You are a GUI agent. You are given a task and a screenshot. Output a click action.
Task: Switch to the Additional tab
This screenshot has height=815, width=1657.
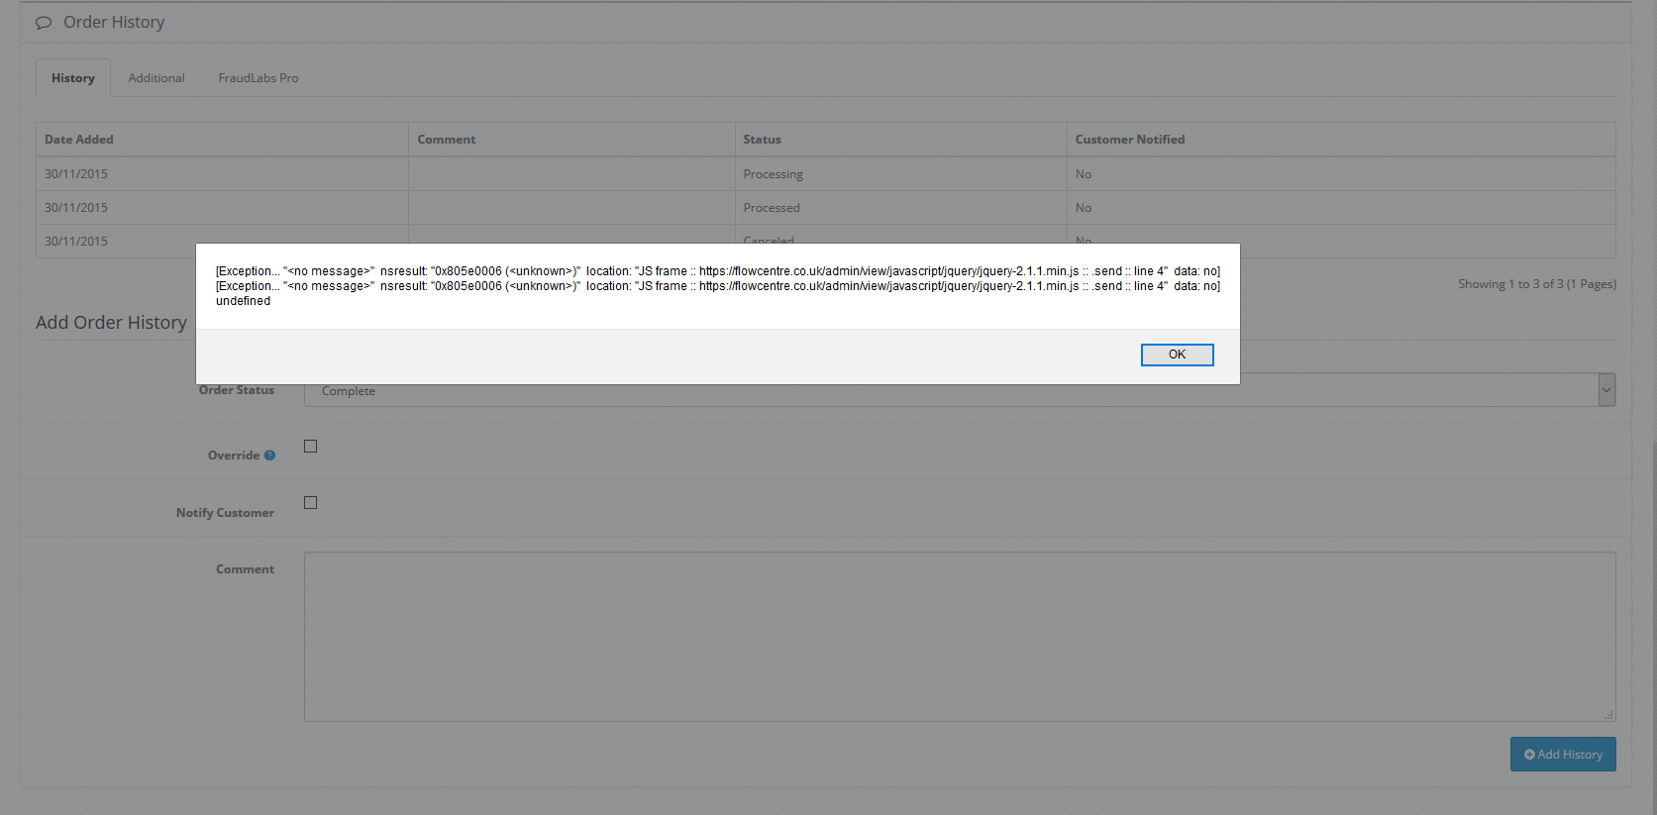(156, 78)
